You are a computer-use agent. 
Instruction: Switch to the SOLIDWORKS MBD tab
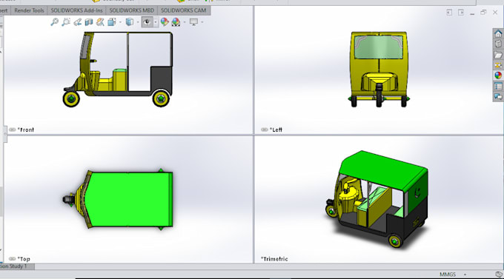(x=131, y=10)
